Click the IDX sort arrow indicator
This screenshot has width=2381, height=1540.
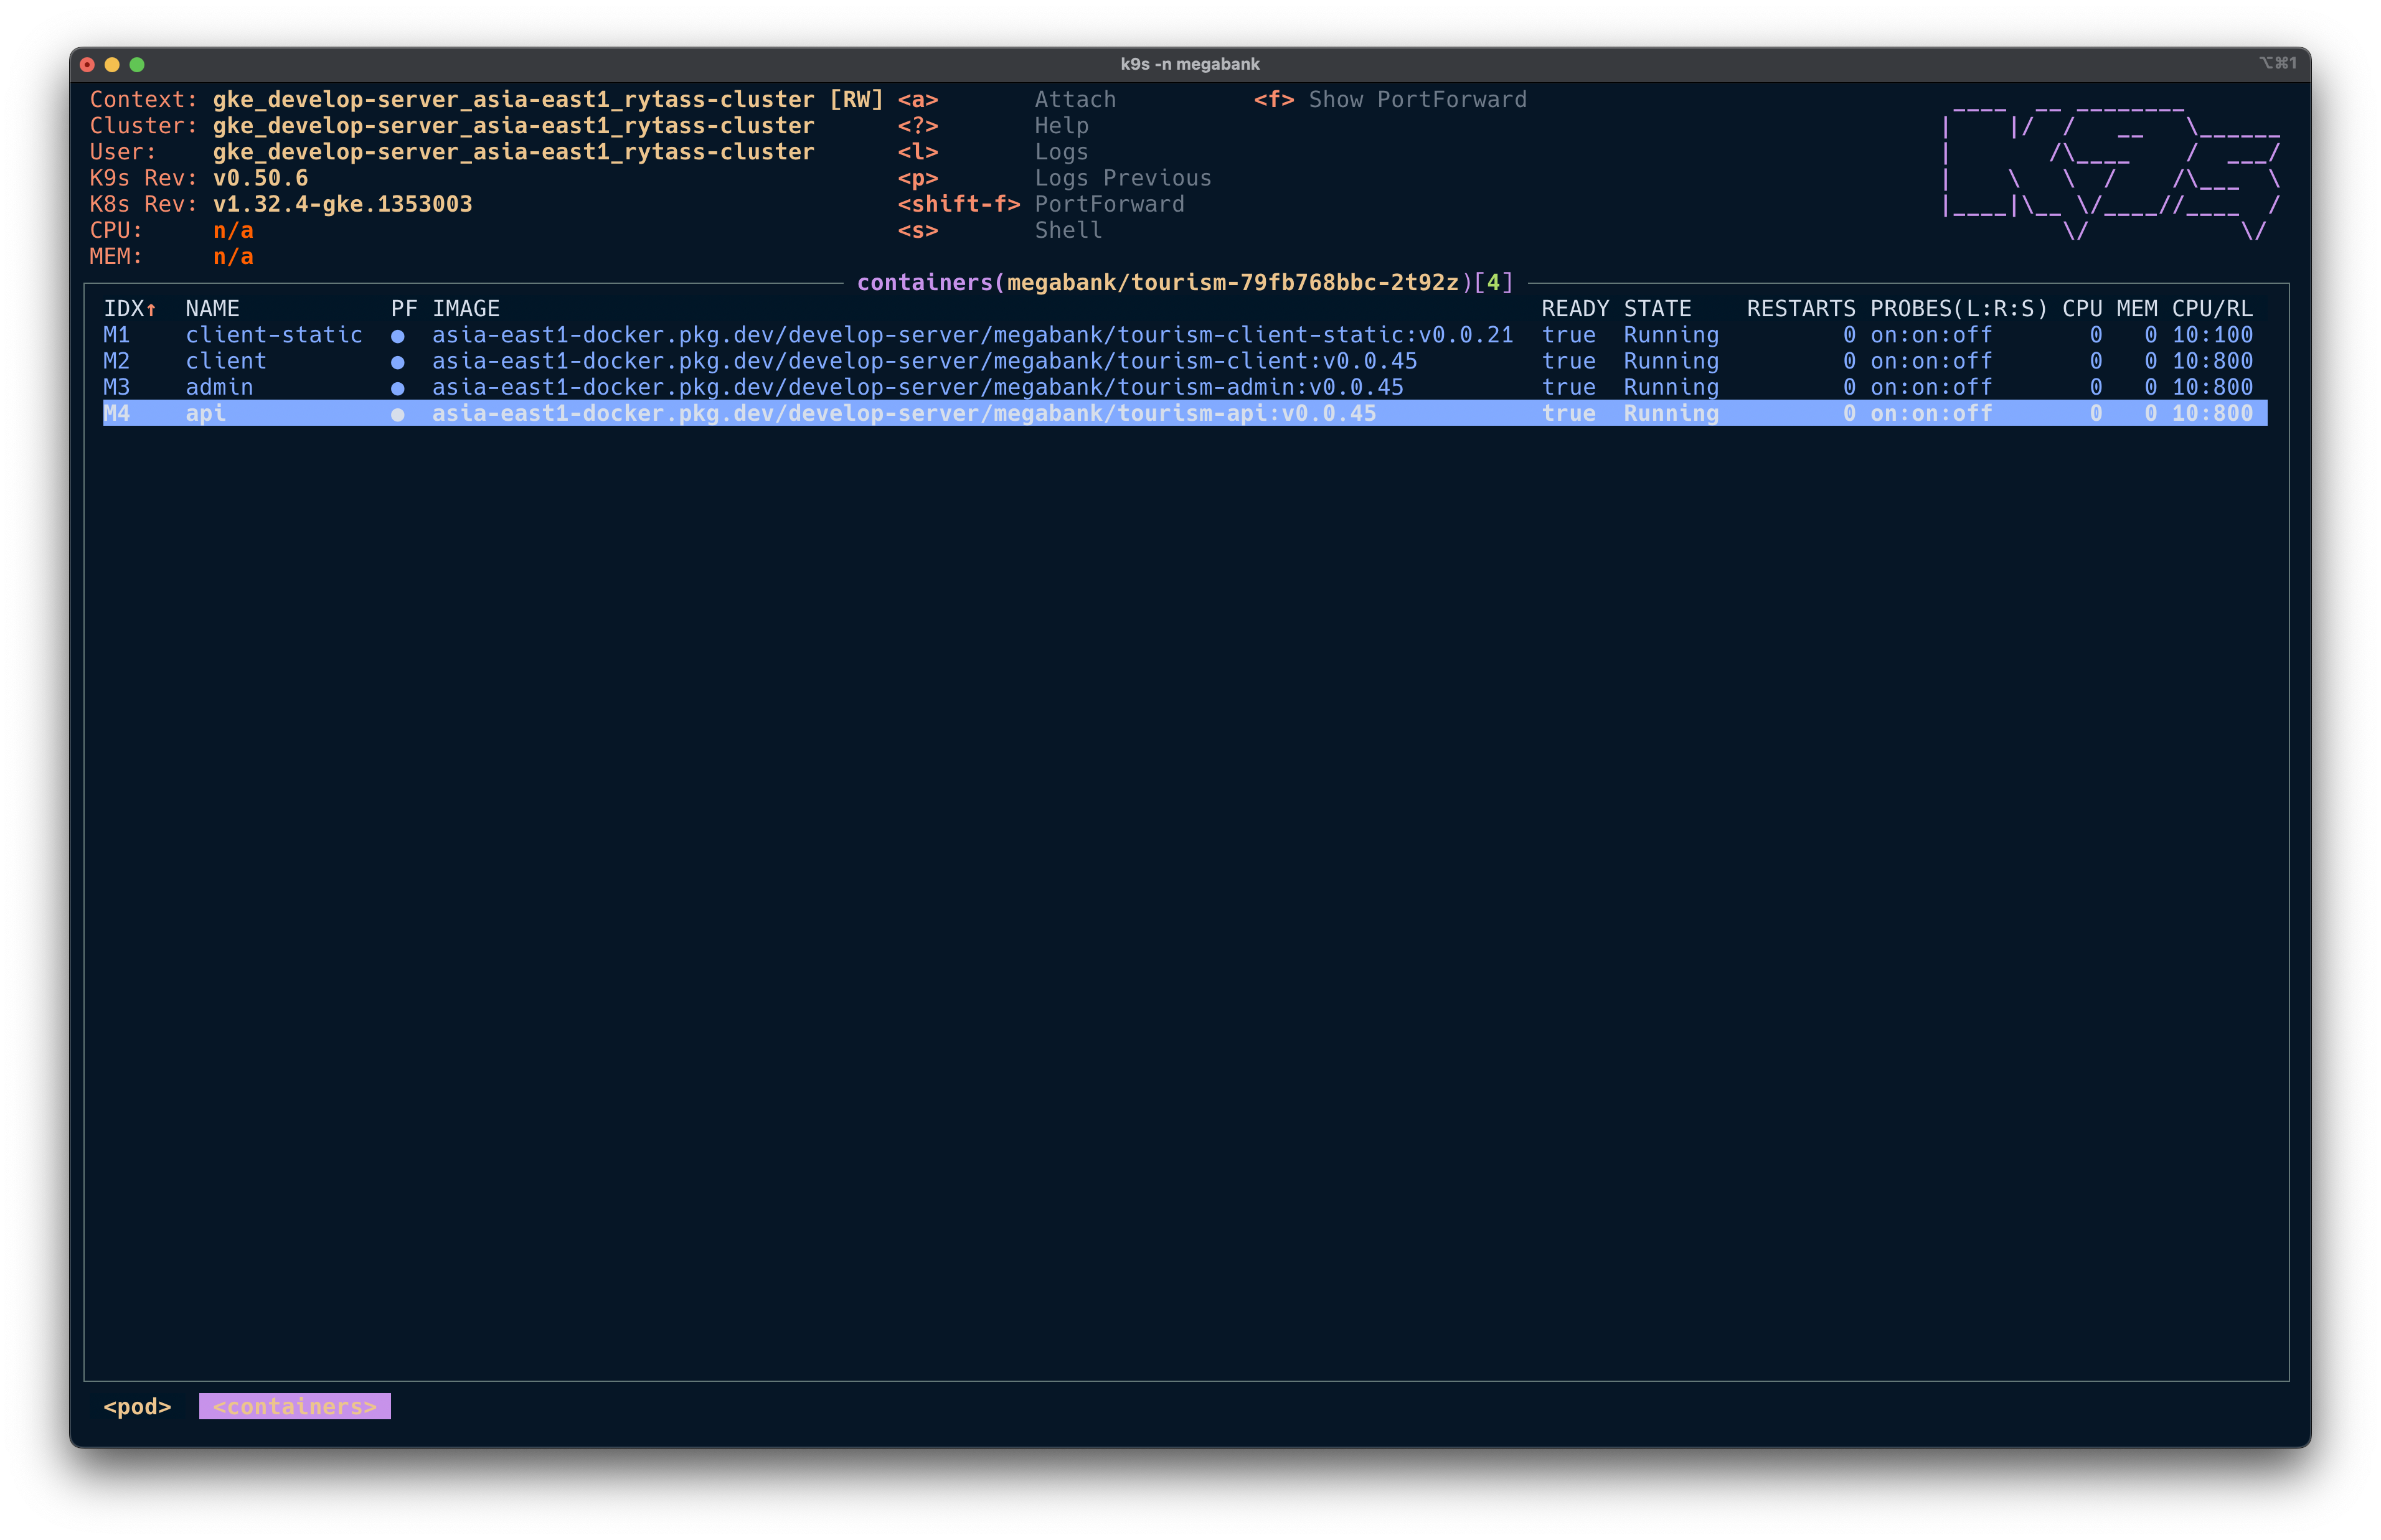151,310
